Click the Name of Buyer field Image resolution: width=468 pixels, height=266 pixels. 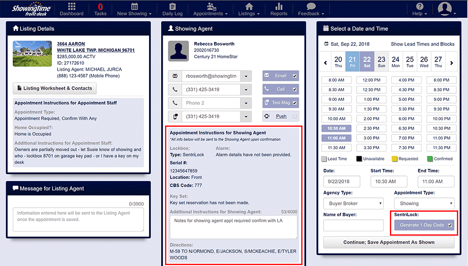353,225
